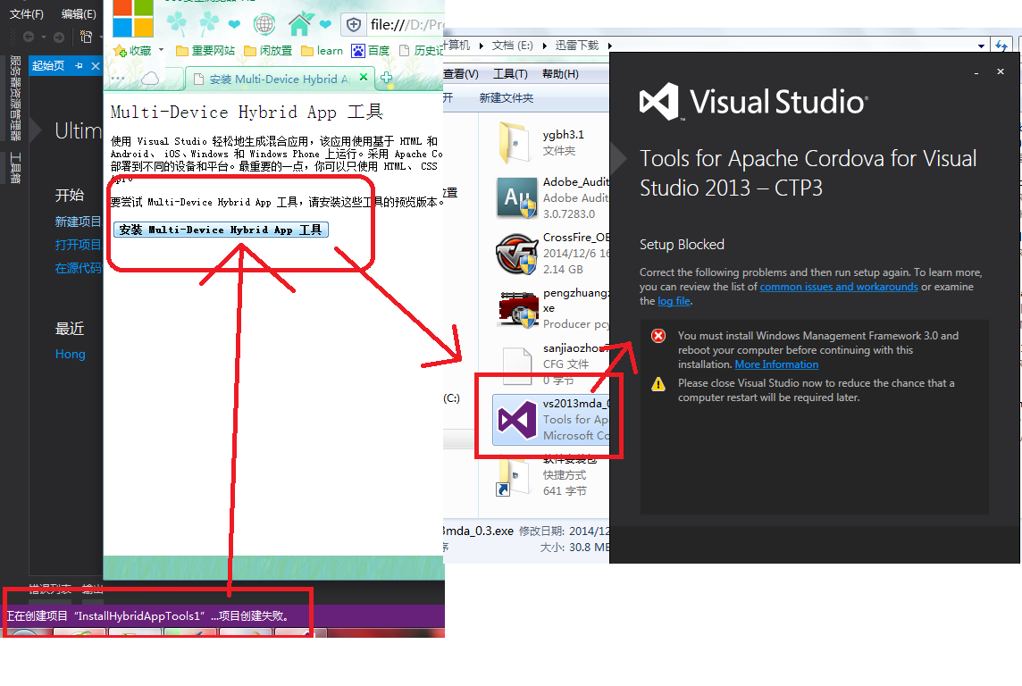Open the 历史记 bookmark
The image size is (1022, 686).
421,50
